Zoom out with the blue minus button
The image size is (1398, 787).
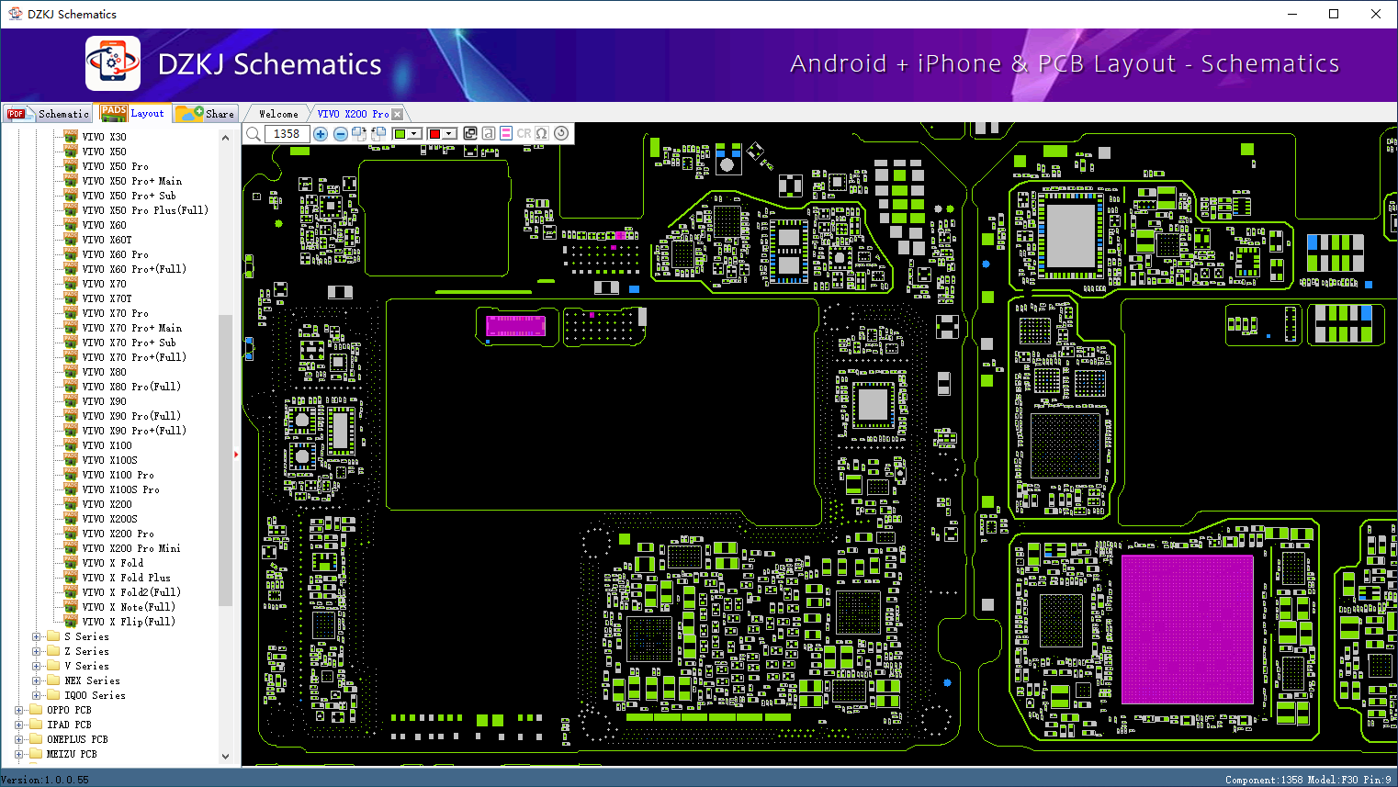tap(340, 134)
